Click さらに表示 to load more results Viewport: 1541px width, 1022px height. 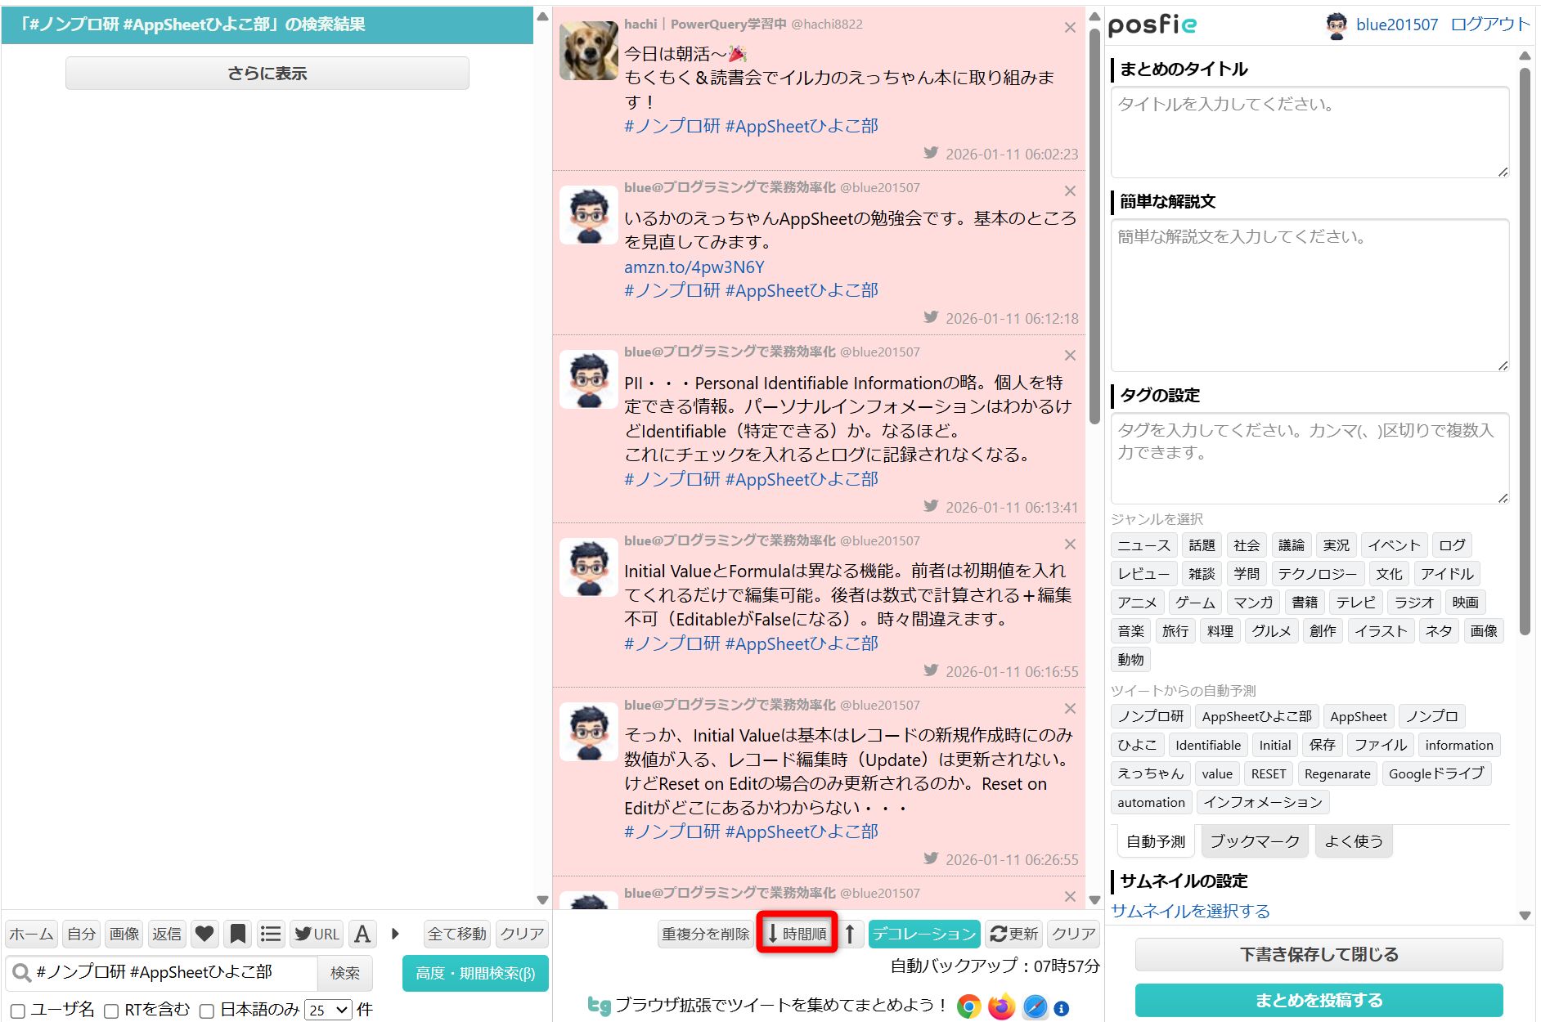pyautogui.click(x=267, y=74)
